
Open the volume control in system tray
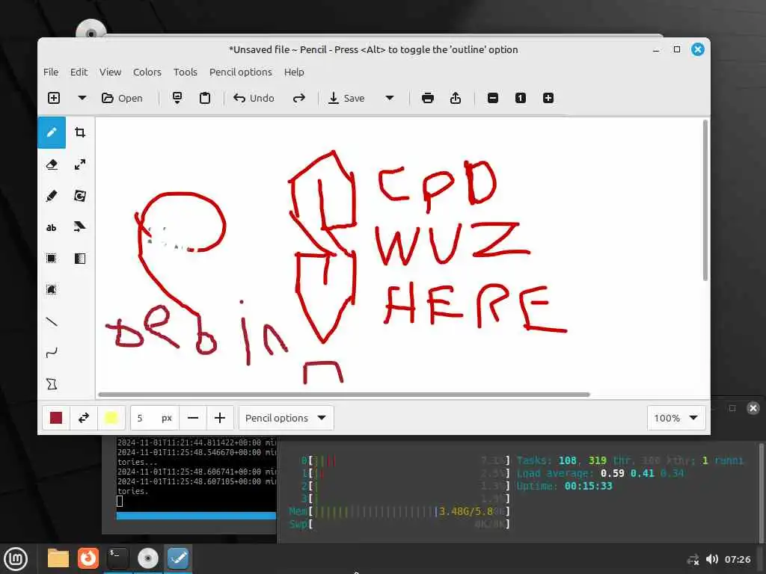coord(712,559)
